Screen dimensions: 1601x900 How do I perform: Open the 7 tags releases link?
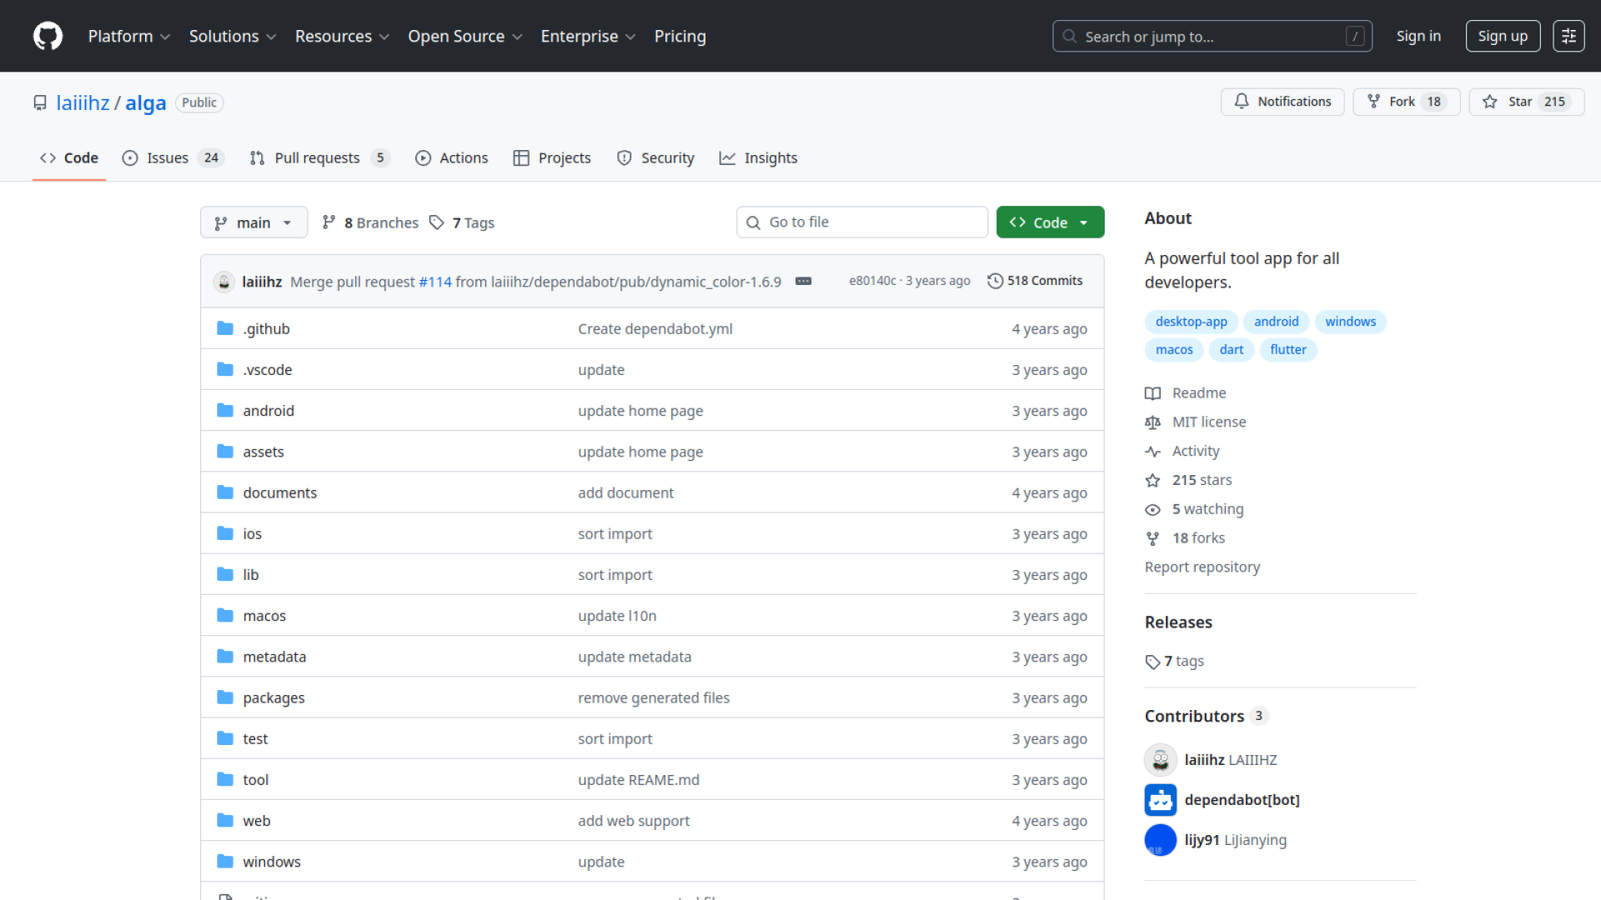[x=1174, y=662]
